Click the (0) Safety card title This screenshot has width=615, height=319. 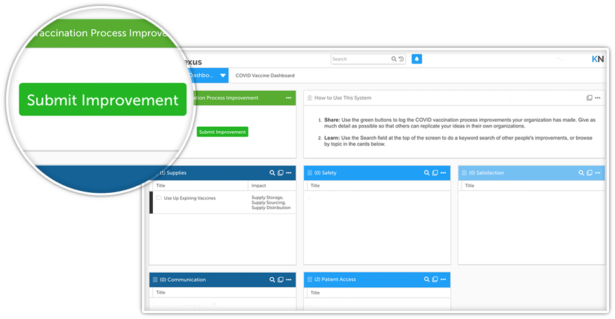[325, 173]
